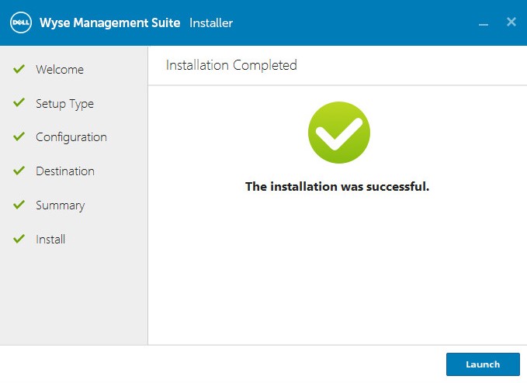Select the checkmark next to Install
Image resolution: width=527 pixels, height=383 pixels.
coord(19,239)
